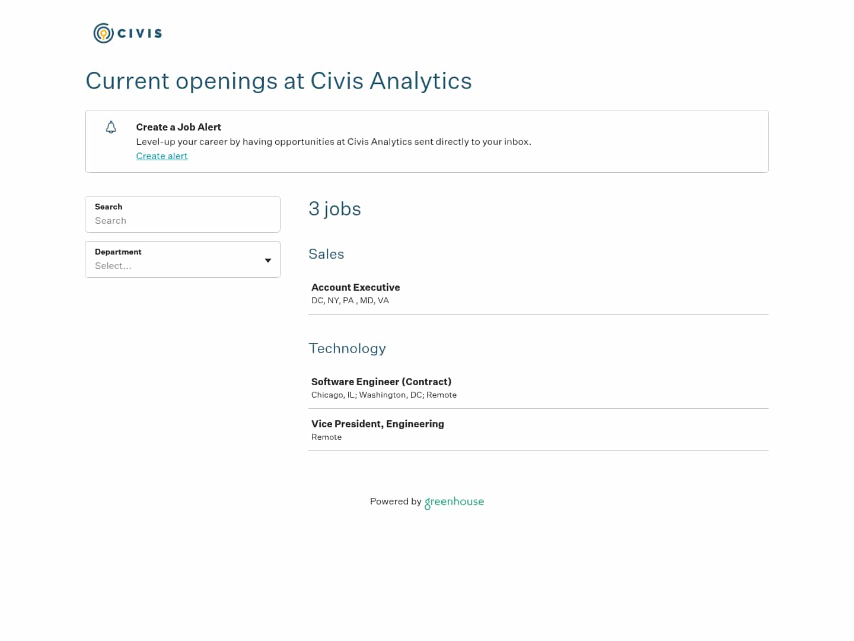Click the Civis logo
The height and width of the screenshot is (641, 854).
click(x=128, y=33)
